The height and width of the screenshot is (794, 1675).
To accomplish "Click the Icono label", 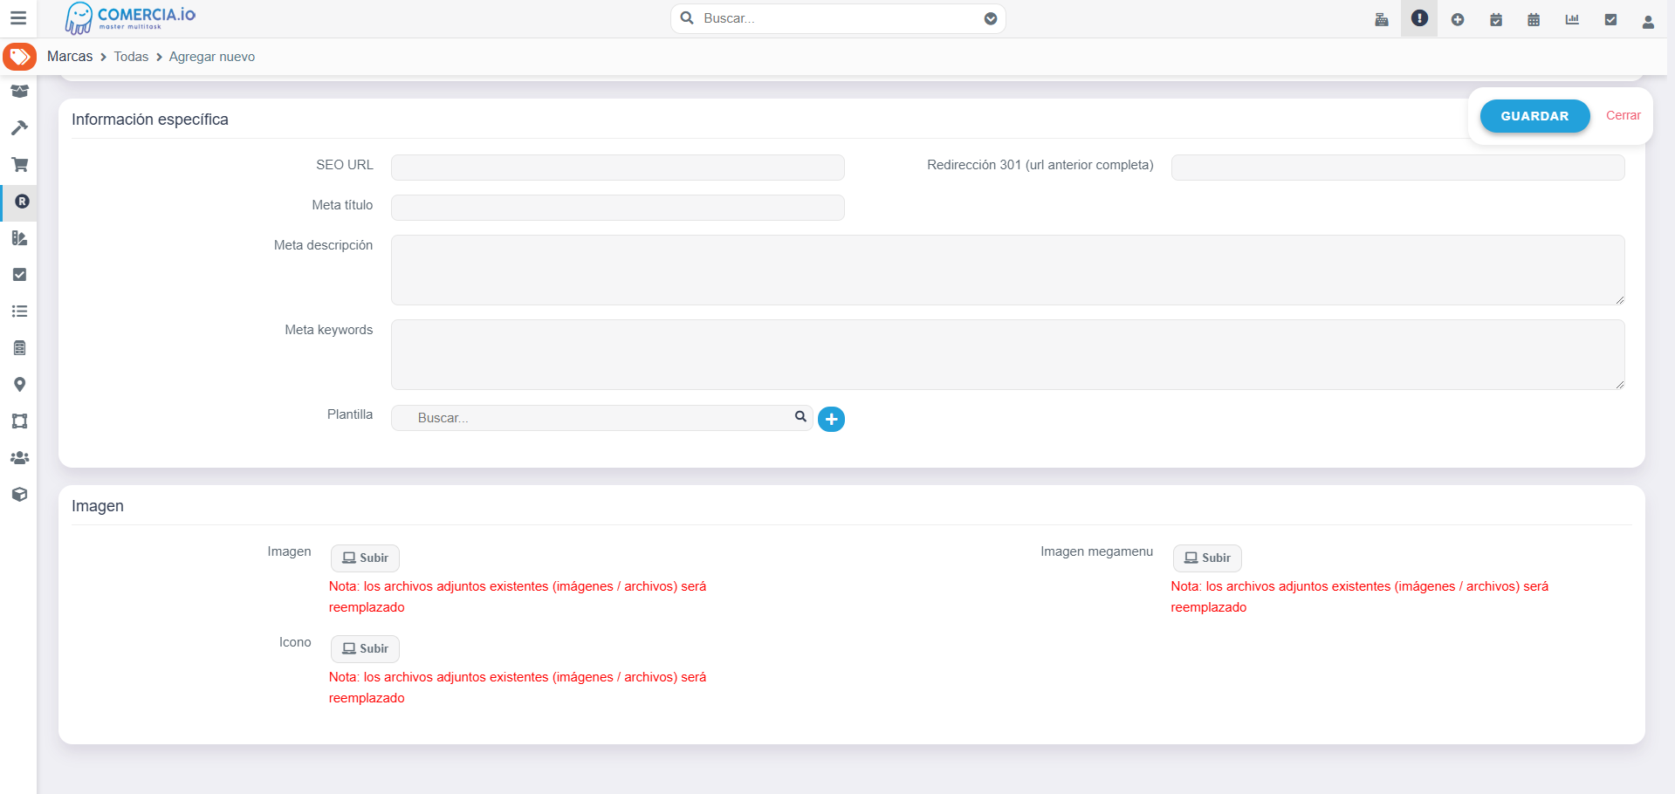I will click(x=295, y=642).
